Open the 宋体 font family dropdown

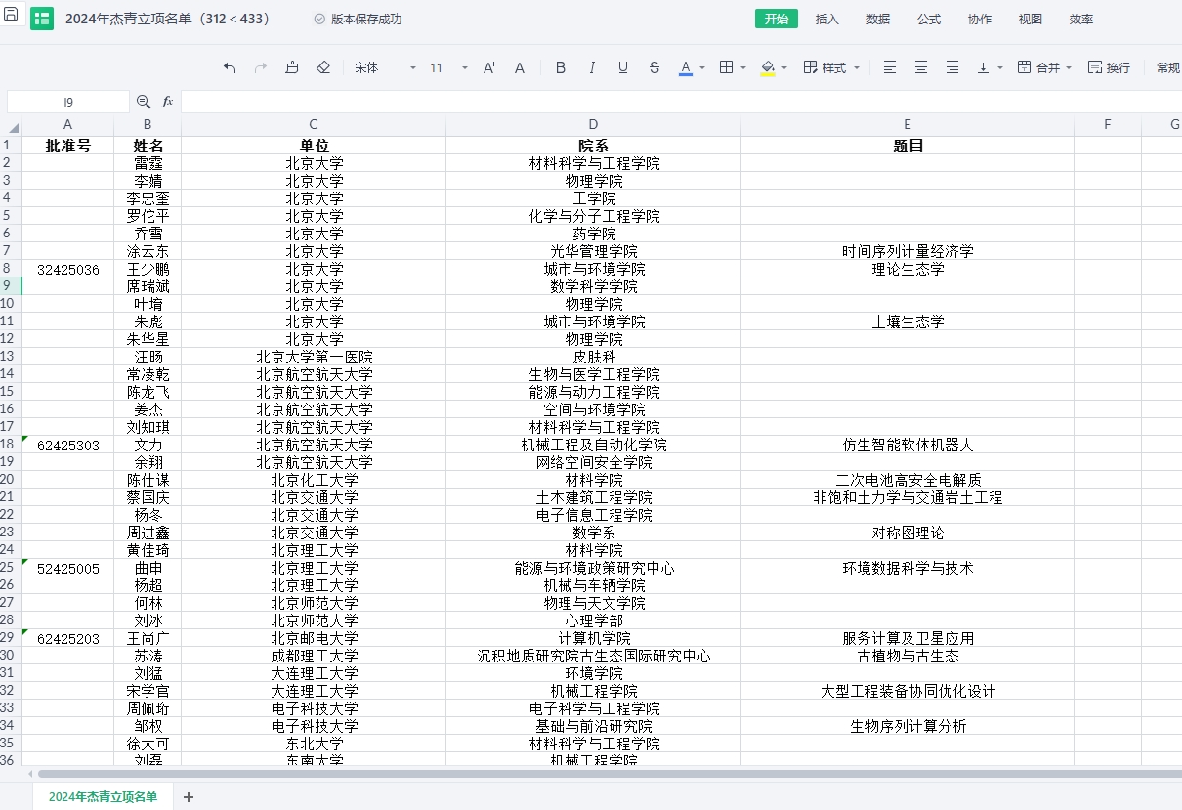tap(385, 67)
